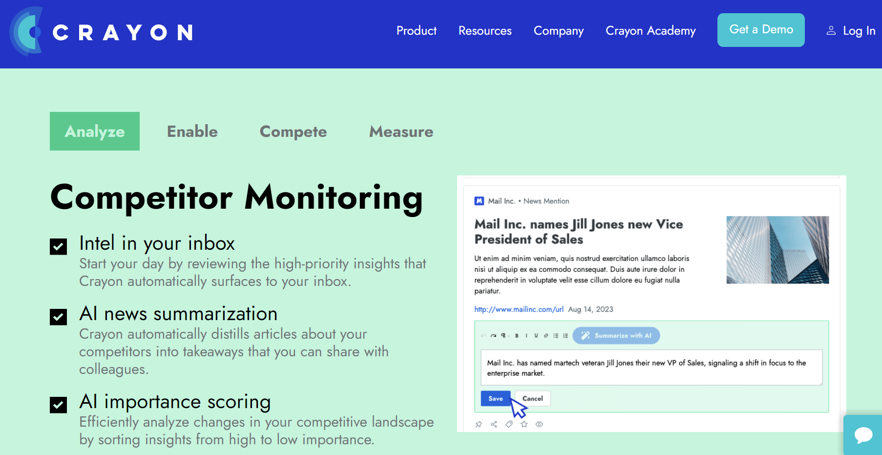Switch to the Enable tab
This screenshot has width=882, height=455.
192,131
